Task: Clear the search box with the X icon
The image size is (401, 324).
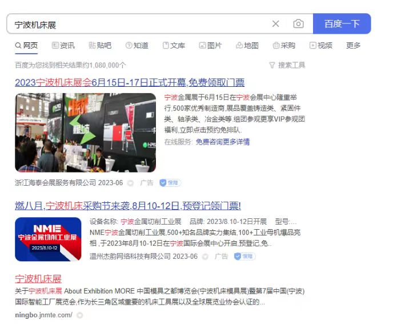Action: tap(275, 24)
